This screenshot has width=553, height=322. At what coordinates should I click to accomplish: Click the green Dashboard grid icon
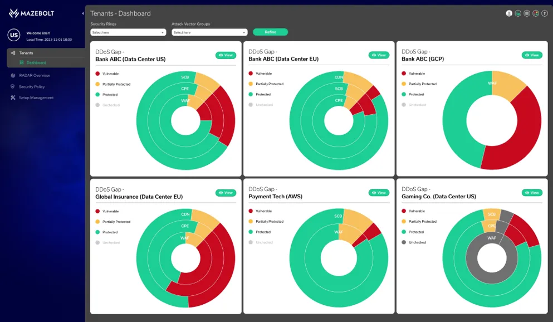pos(22,62)
